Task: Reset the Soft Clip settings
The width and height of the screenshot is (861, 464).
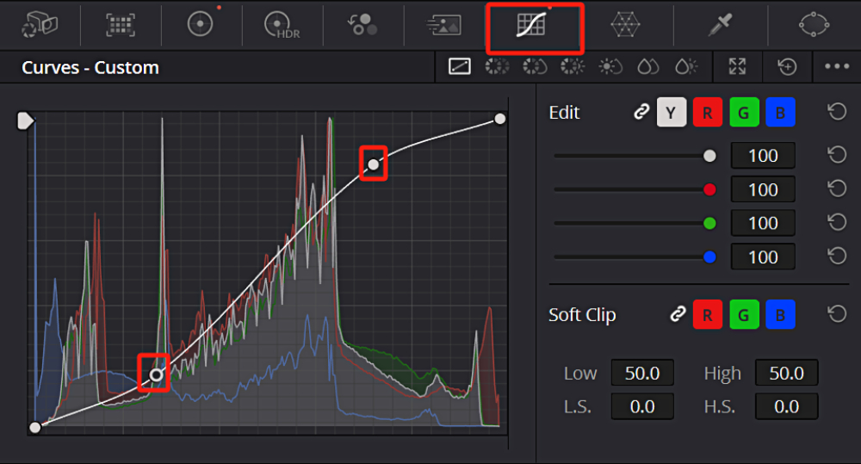Action: point(837,314)
